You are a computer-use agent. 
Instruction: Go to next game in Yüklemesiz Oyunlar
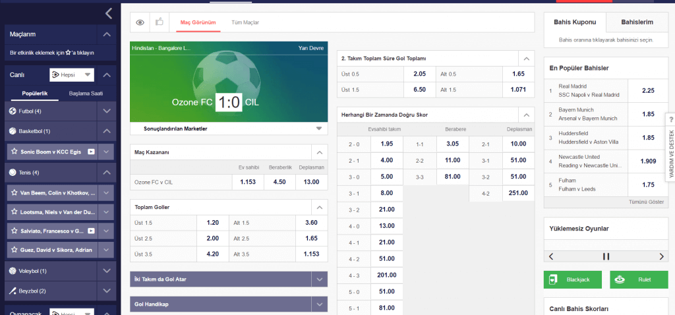click(662, 256)
